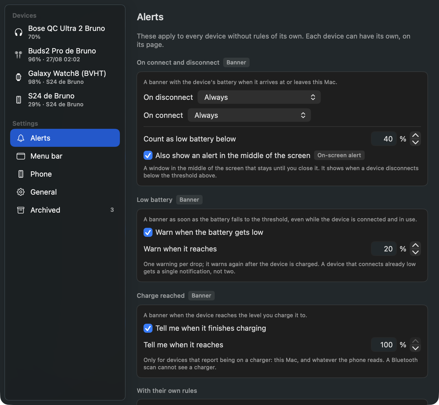Toggle 'Warn when the battery gets low' checkbox
Image resolution: width=439 pixels, height=405 pixels.
[148, 232]
